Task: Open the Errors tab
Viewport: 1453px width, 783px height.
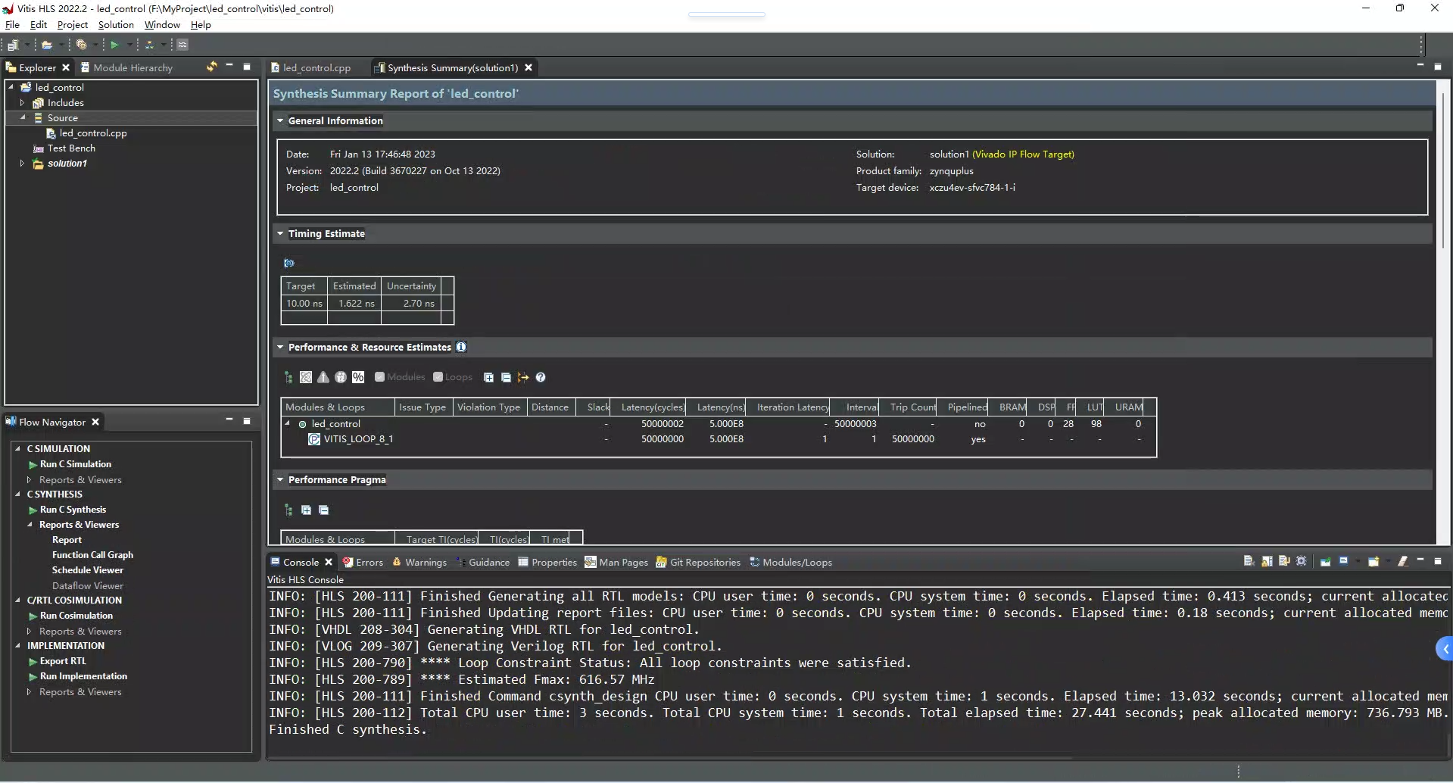Action: click(363, 562)
